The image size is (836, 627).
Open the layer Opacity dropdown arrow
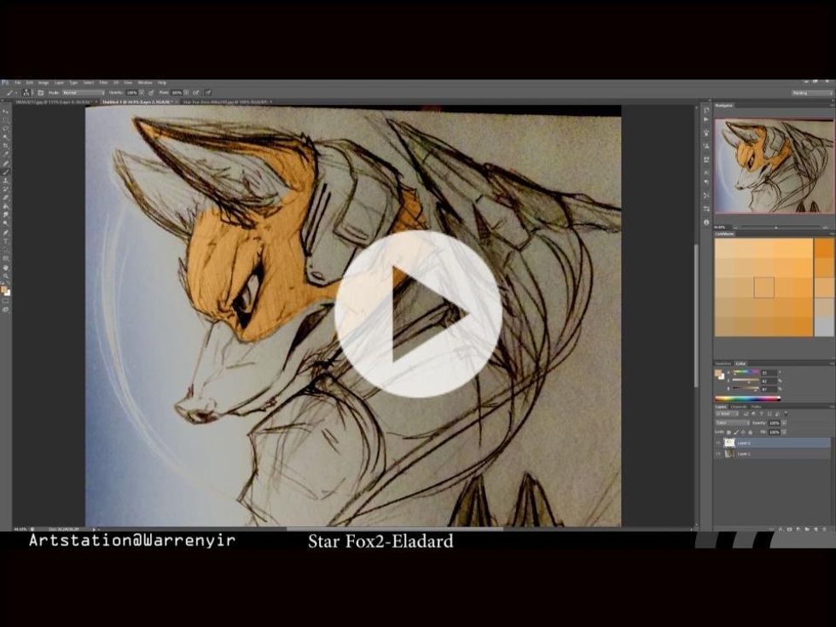click(784, 422)
